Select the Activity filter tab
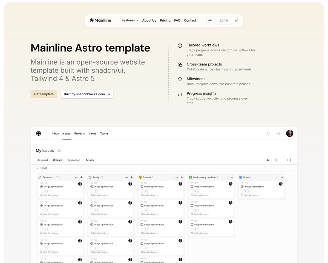Viewport: 328px width, 263px height. (x=90, y=160)
